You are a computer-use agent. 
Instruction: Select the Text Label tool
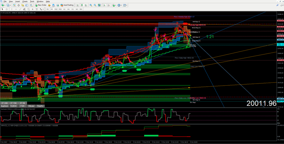[x=37, y=9]
